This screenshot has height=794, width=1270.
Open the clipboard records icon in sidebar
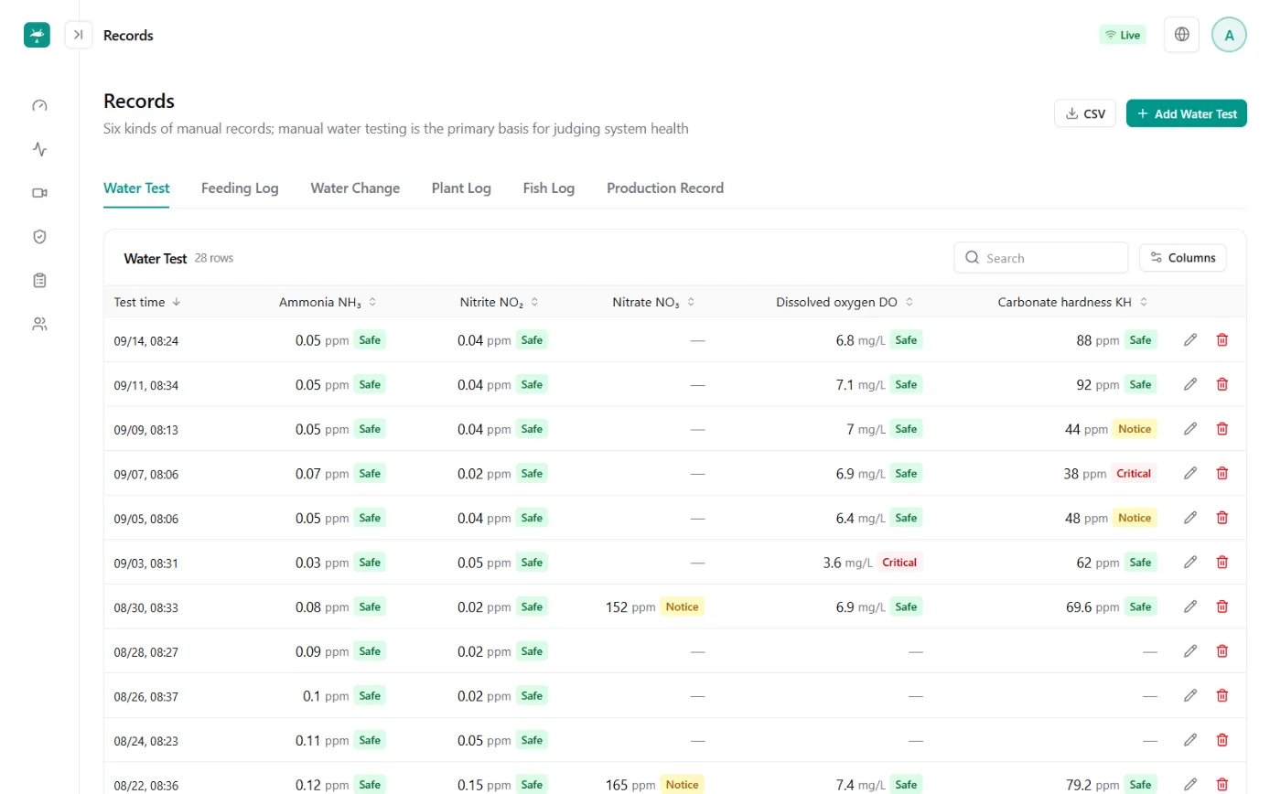[39, 280]
